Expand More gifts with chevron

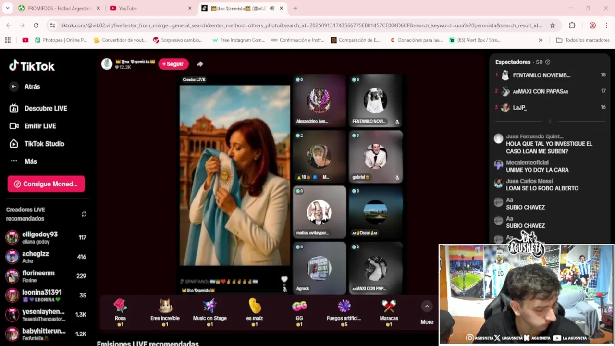(x=427, y=307)
